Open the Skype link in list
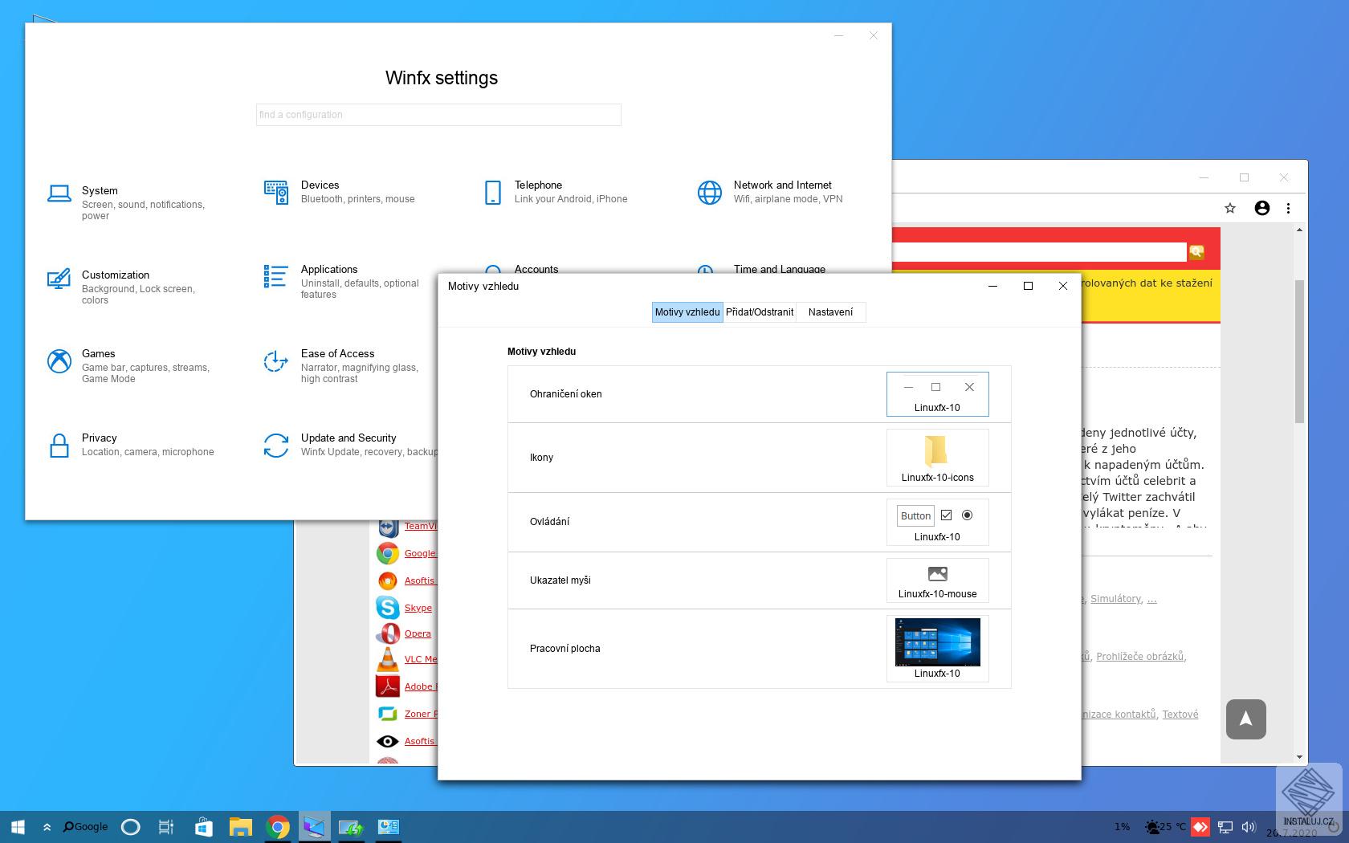Screen dimensions: 1349x843 418,608
